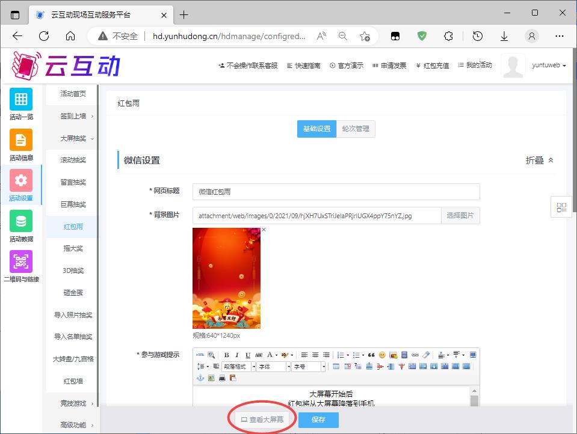Center-align text in editor
577x434 pixels.
coord(315,355)
